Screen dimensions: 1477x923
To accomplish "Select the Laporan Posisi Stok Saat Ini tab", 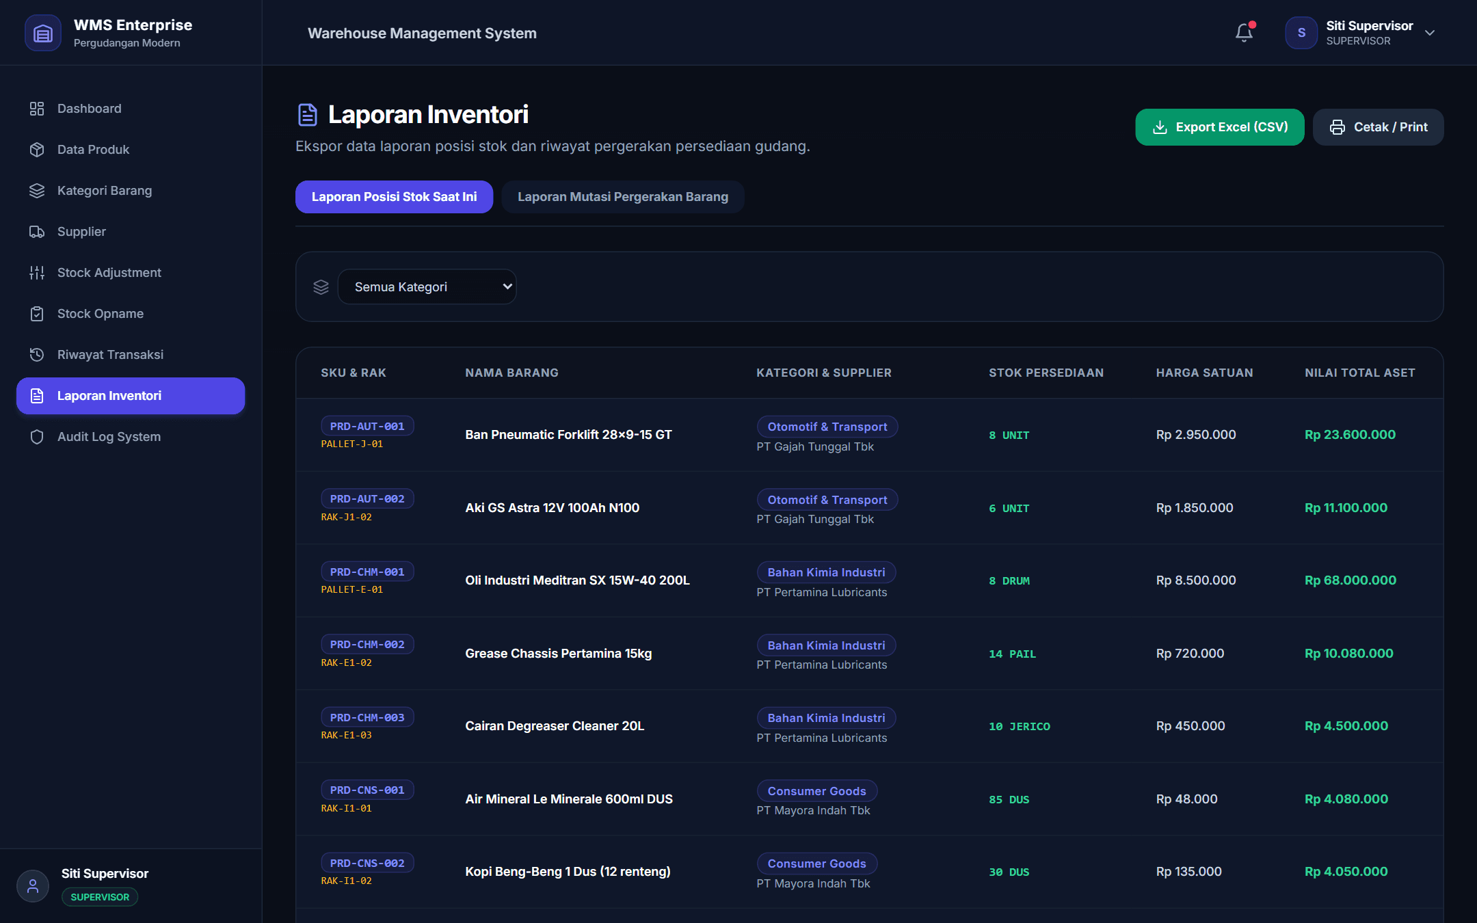I will pos(394,197).
